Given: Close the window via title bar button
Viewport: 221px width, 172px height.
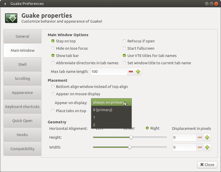Looking at the screenshot, I should click(x=216, y=4).
